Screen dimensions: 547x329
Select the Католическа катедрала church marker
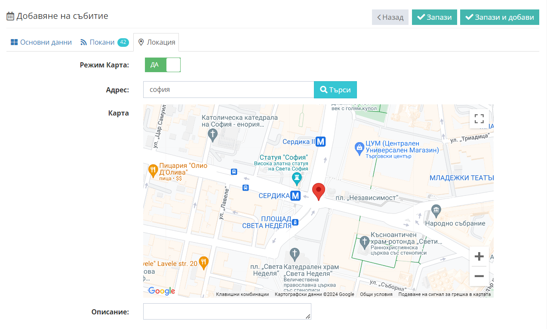(x=212, y=135)
